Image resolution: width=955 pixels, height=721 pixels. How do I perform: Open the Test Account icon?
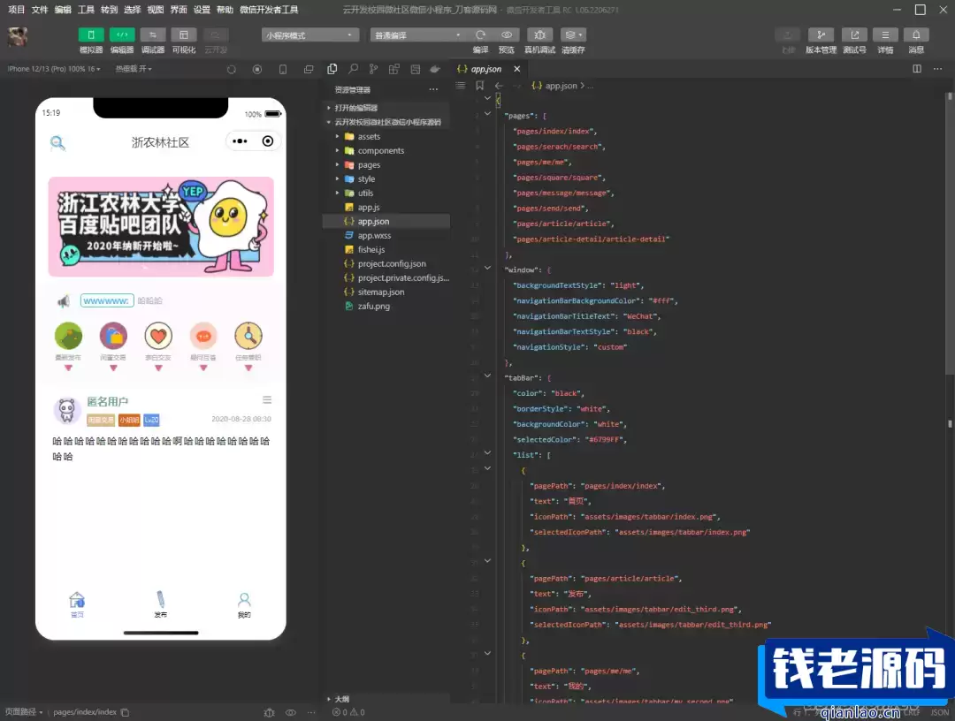pos(854,34)
